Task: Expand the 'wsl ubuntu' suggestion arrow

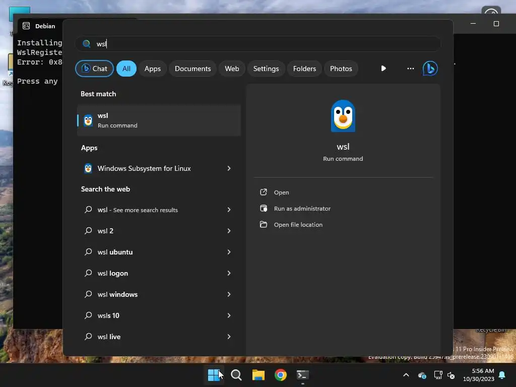Action: 229,252
